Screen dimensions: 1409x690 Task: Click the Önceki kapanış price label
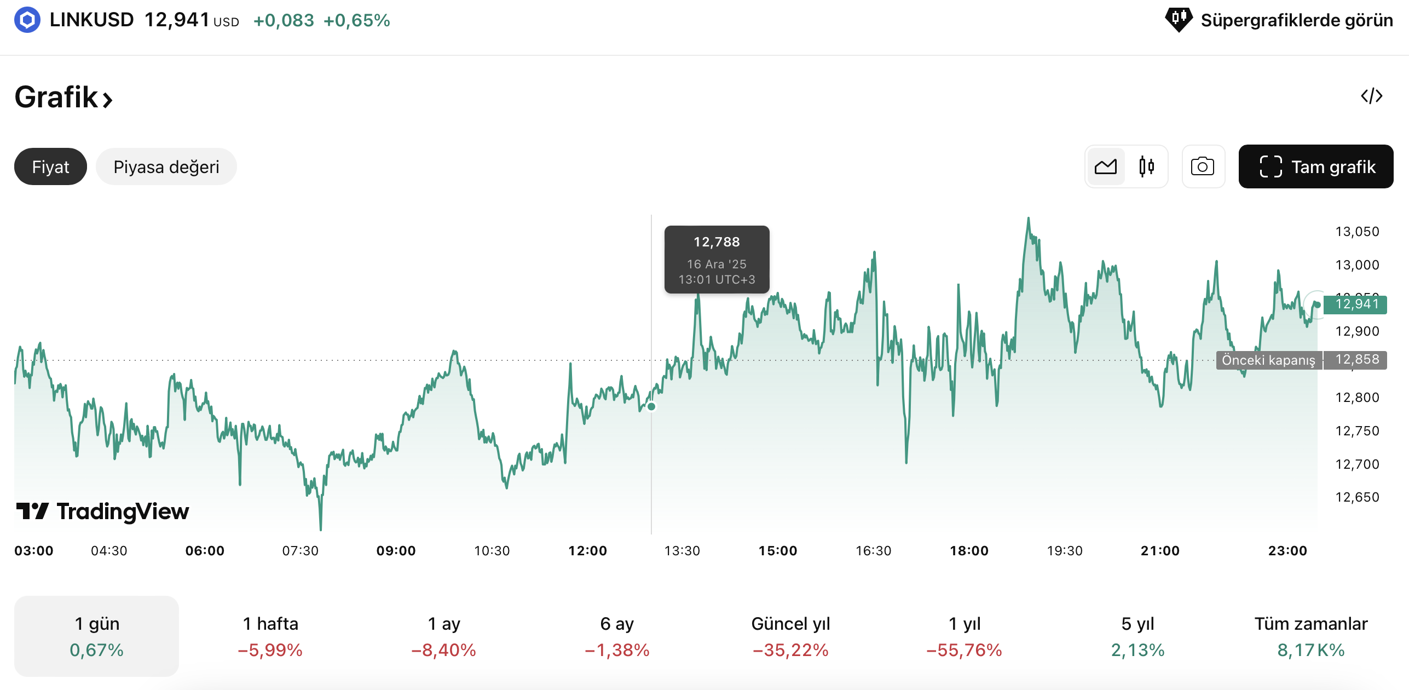1268,360
